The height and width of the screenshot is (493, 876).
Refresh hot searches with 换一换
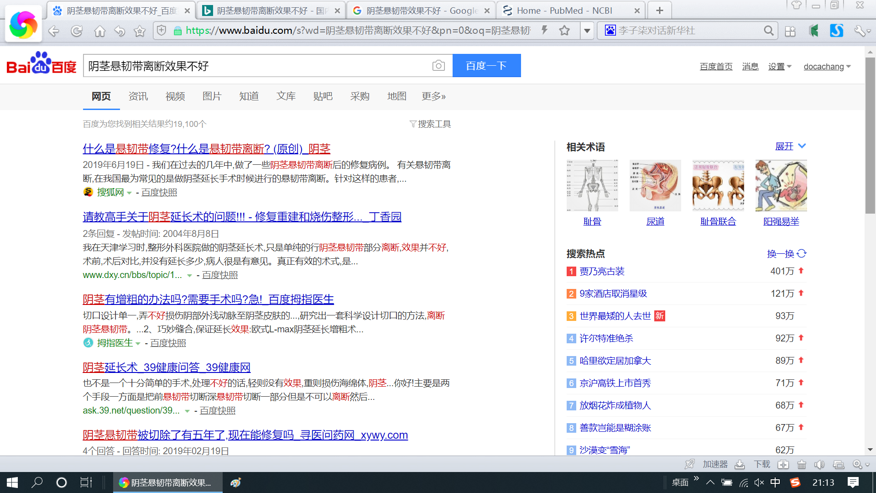787,254
